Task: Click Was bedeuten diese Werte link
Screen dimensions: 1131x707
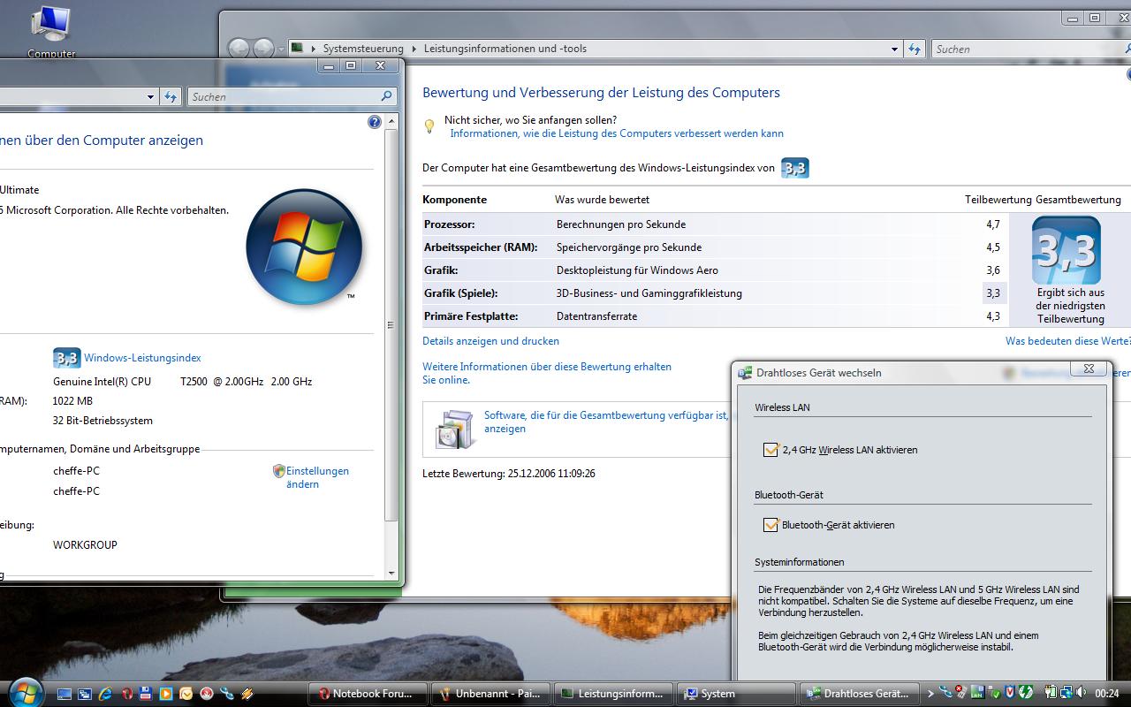Action: pos(1067,341)
